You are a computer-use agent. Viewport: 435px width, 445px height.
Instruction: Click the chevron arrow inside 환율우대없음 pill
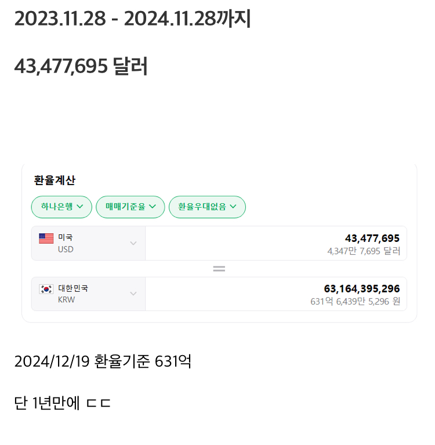tap(233, 207)
